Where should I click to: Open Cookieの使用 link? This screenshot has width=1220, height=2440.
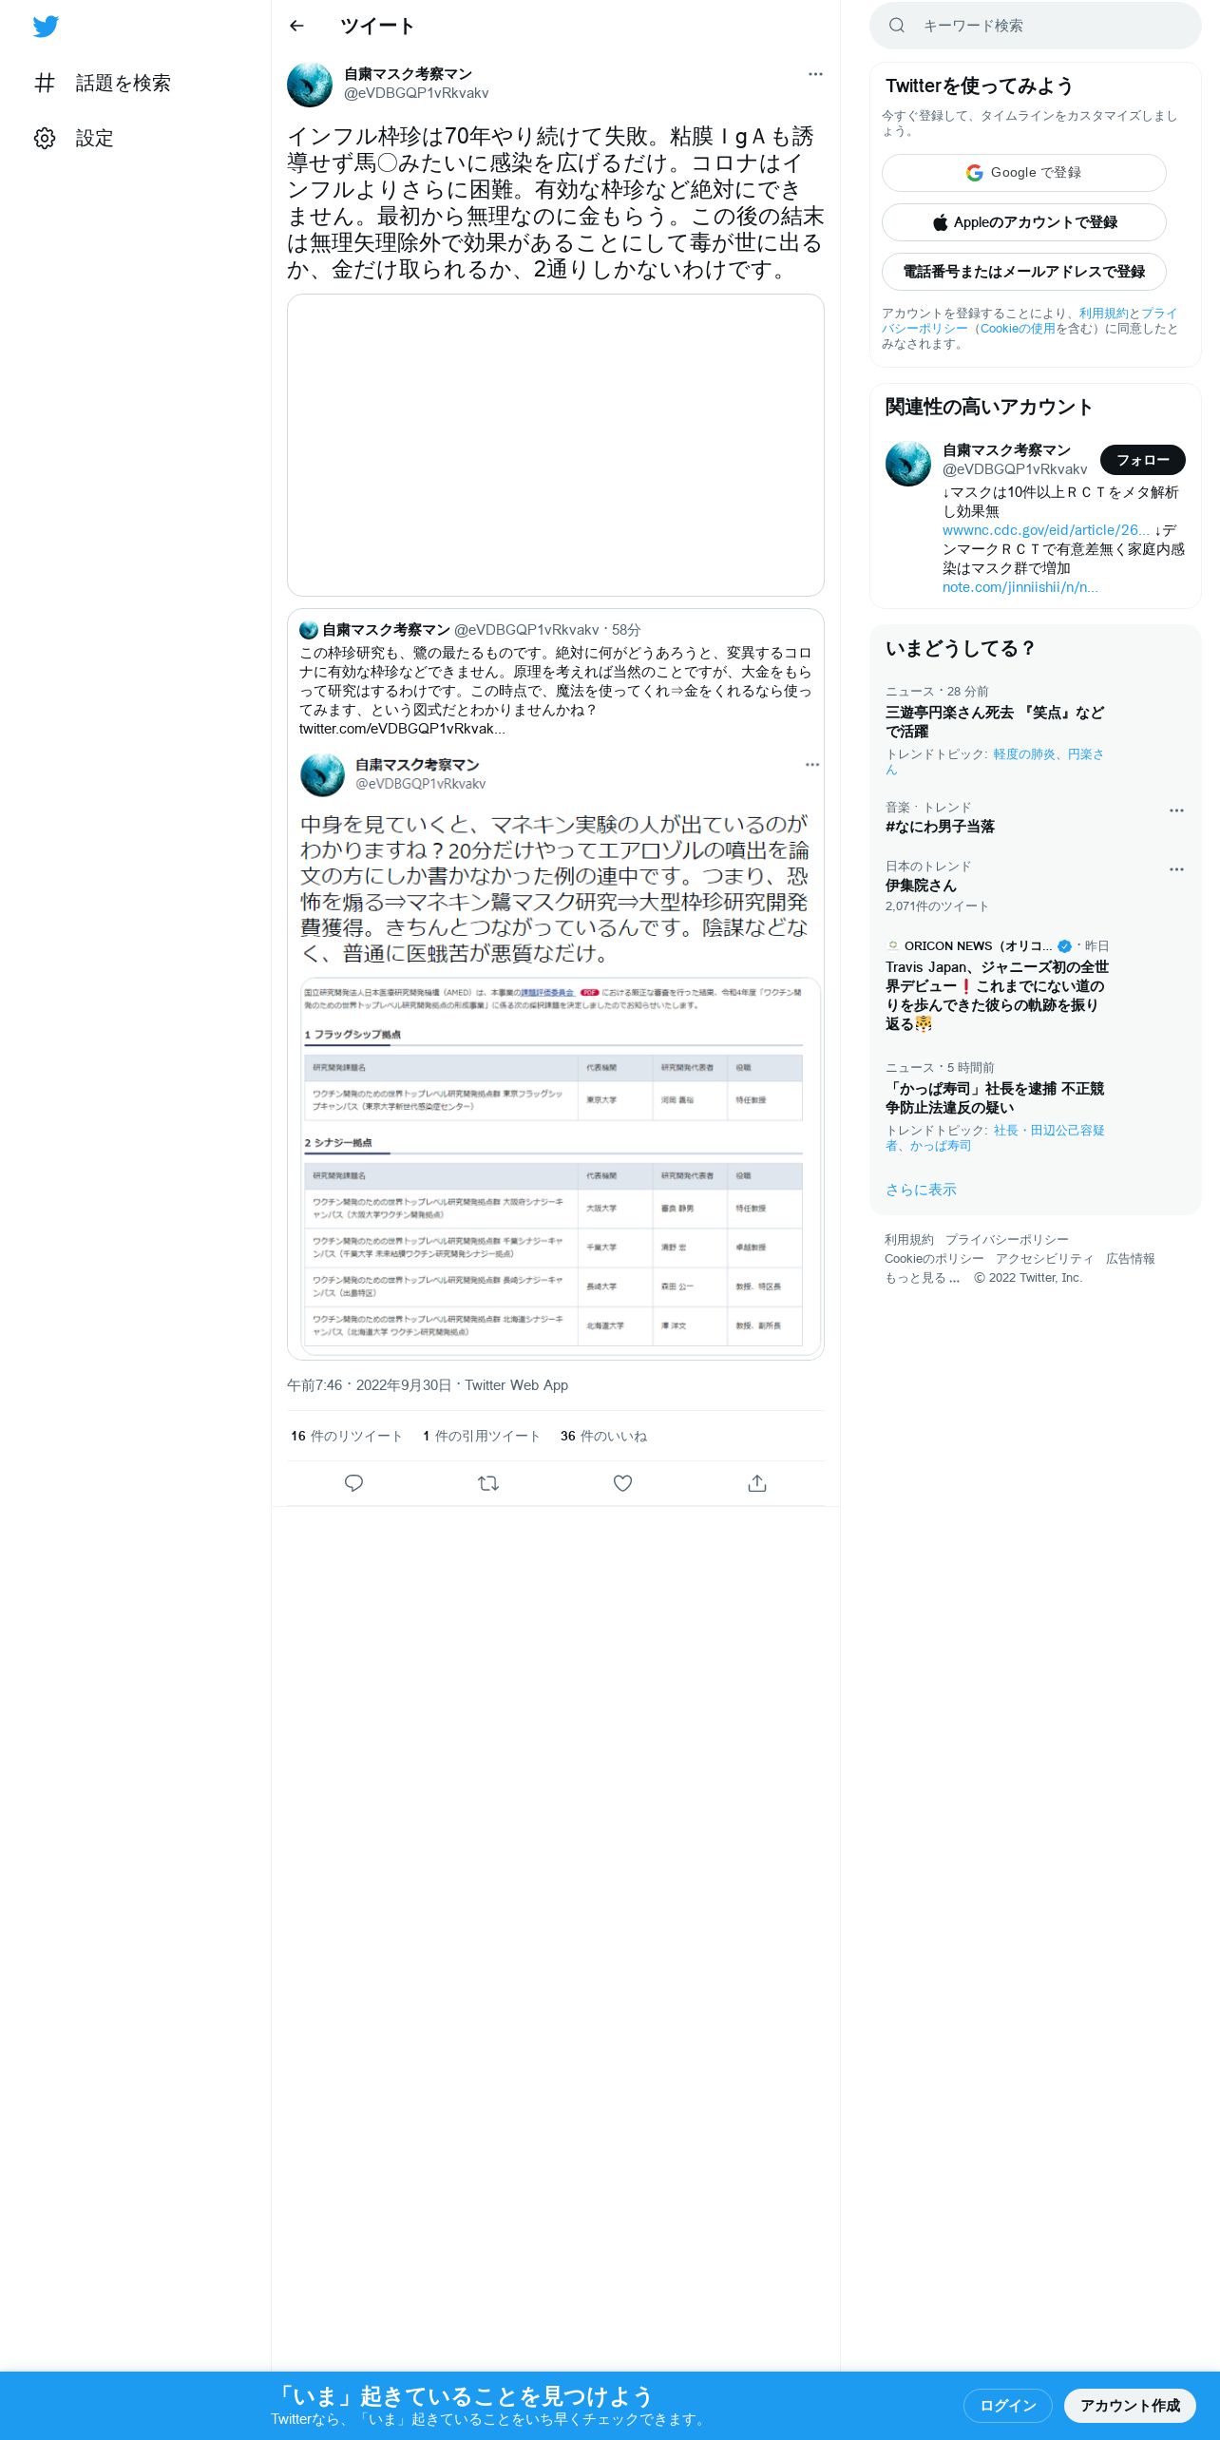tap(1018, 329)
